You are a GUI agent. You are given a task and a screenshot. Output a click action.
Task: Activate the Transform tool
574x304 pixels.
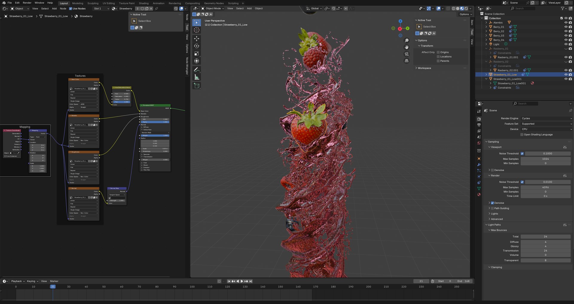(x=196, y=61)
